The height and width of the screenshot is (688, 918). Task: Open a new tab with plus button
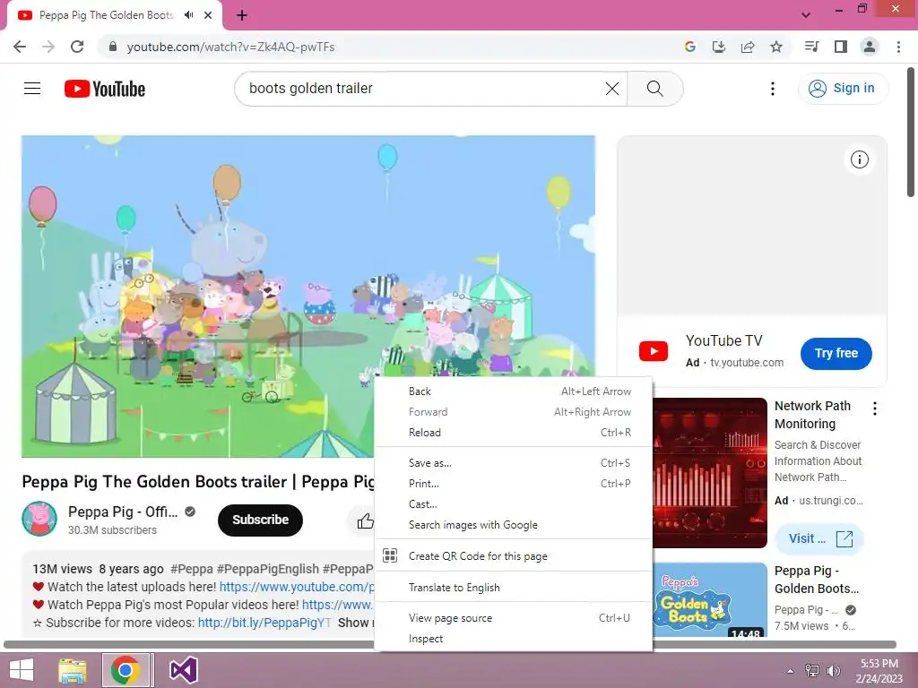point(242,15)
